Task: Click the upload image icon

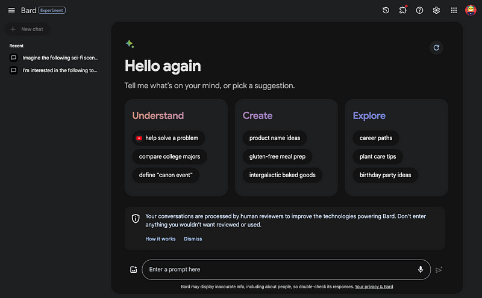Action: 133,270
